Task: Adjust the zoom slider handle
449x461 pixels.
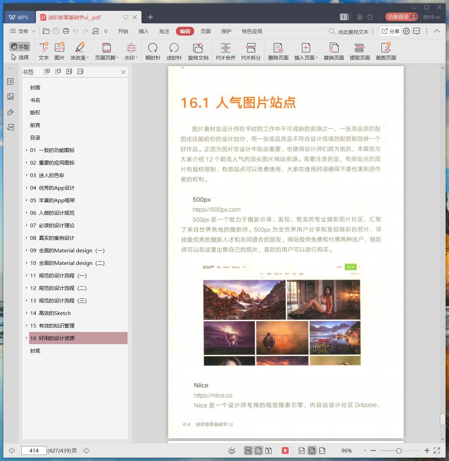Action: [399, 450]
